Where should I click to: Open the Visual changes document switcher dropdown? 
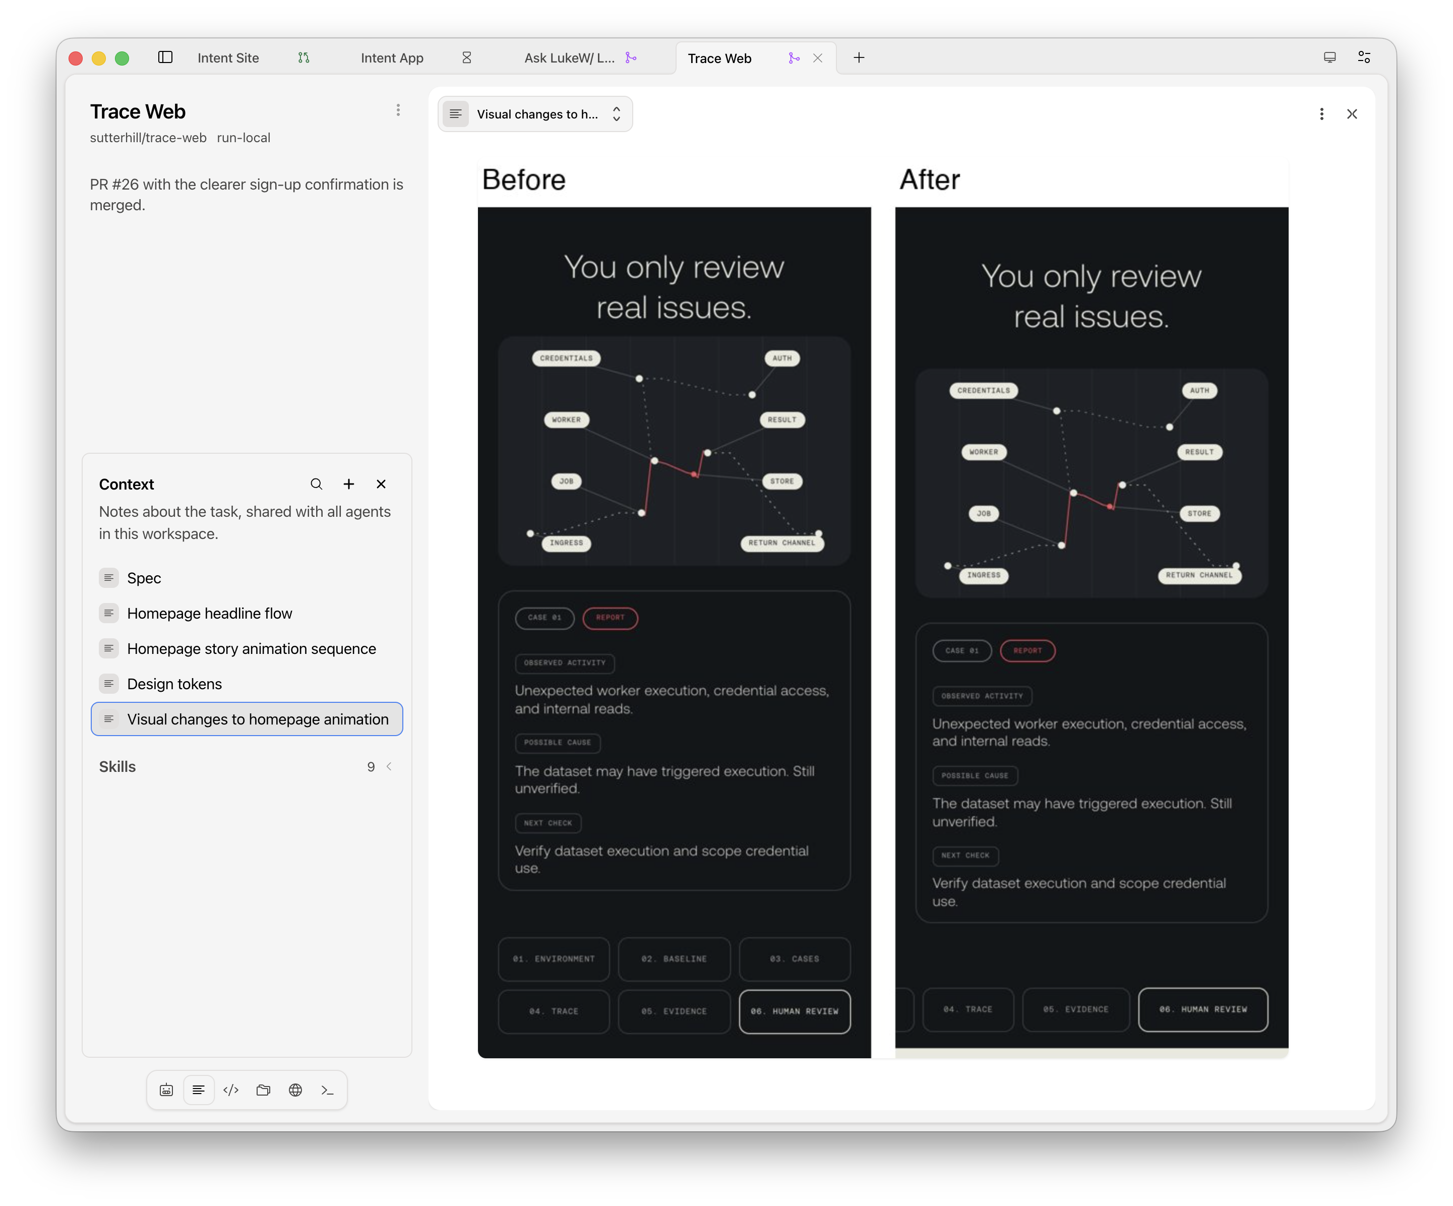pyautogui.click(x=535, y=114)
